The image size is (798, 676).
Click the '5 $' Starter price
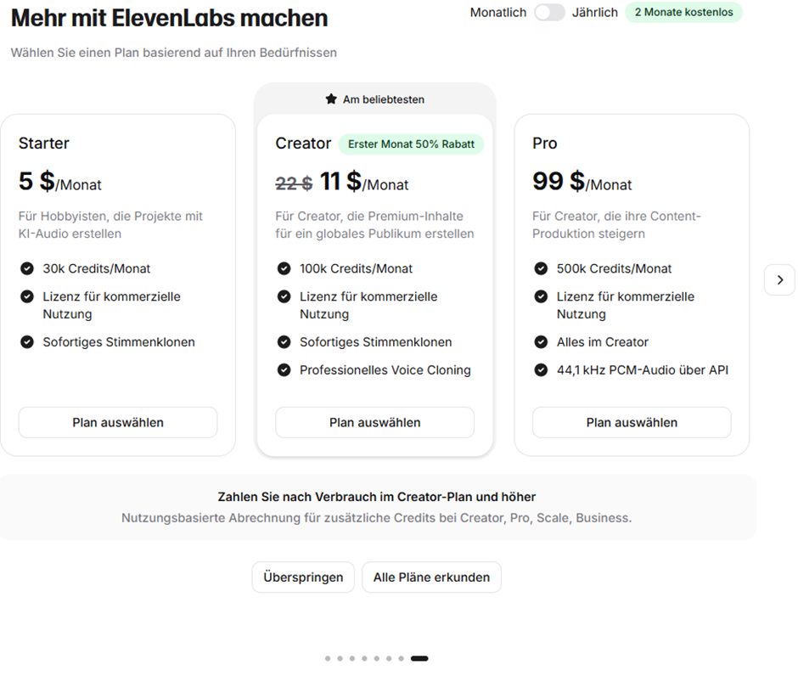37,181
